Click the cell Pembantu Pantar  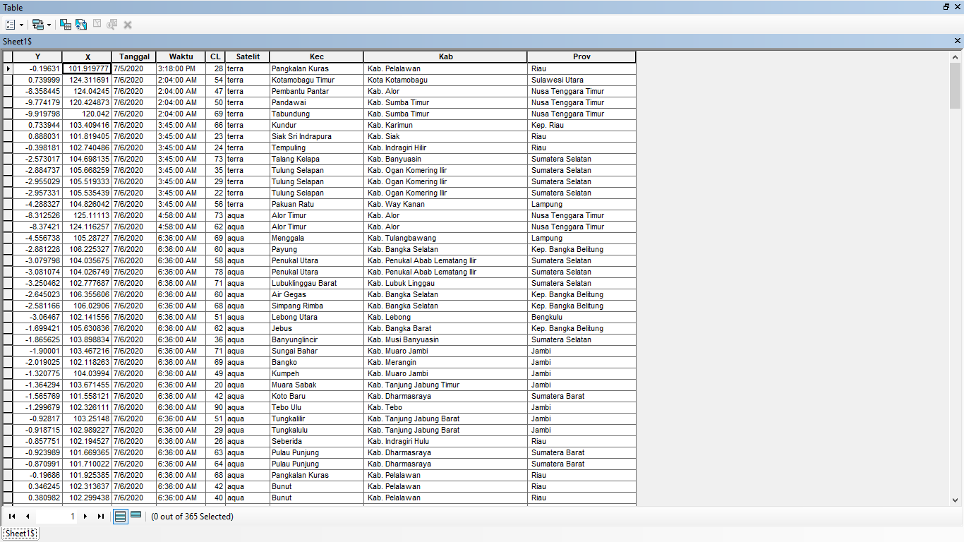pos(317,91)
